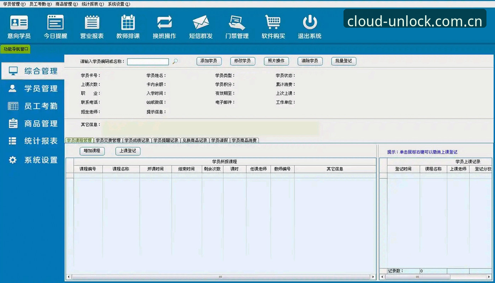Image resolution: width=495 pixels, height=283 pixels.
Task: Select 员工考勤 in the sidebar
Action: (32, 106)
